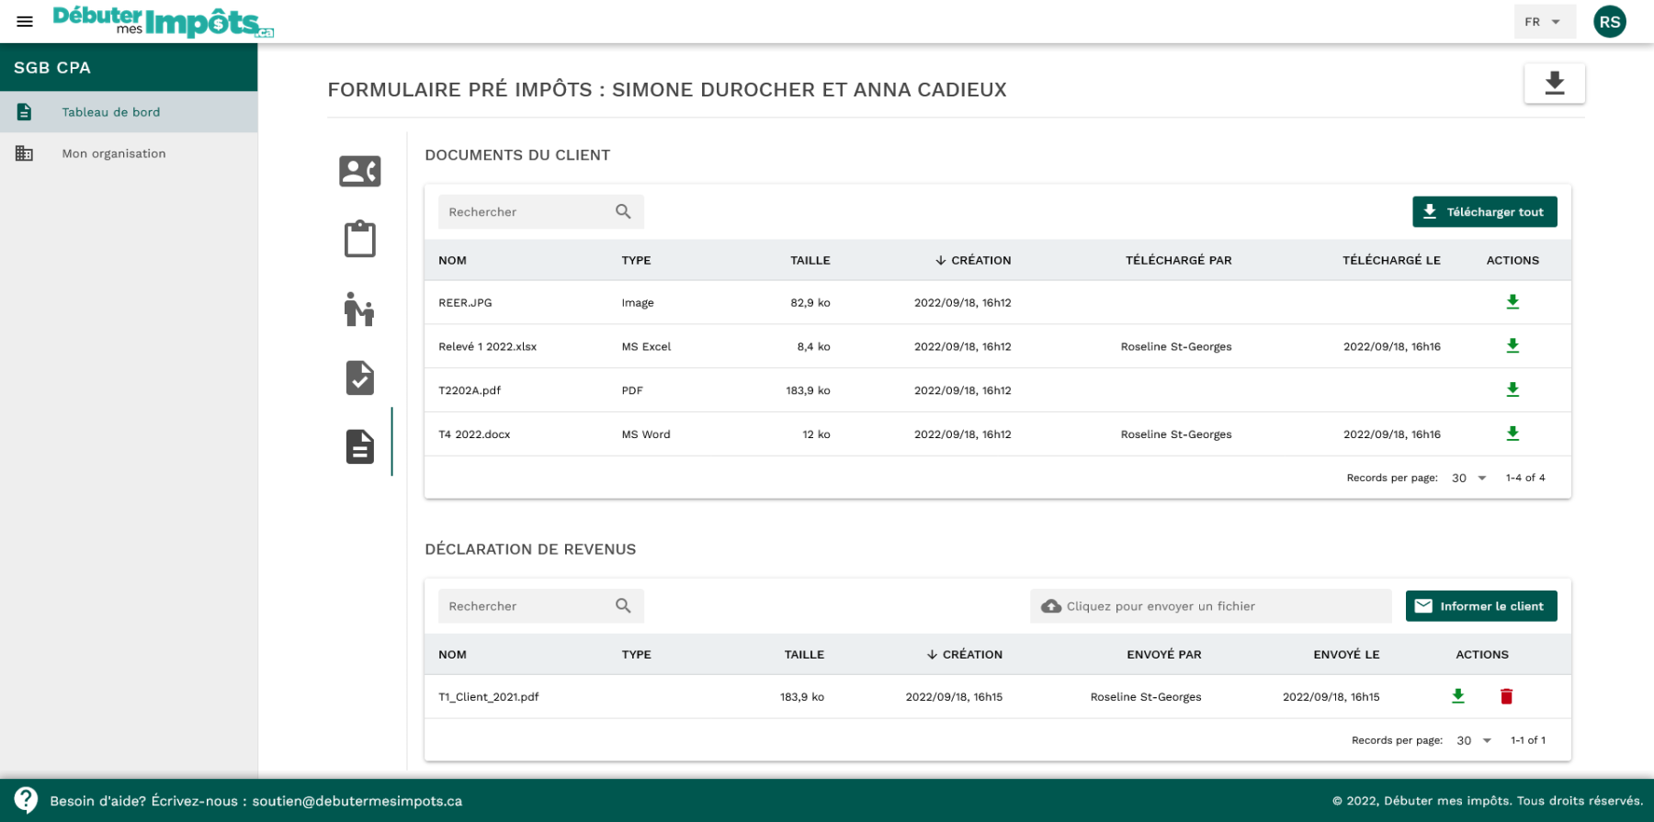Download the T2202A.pdf file

tap(1512, 389)
